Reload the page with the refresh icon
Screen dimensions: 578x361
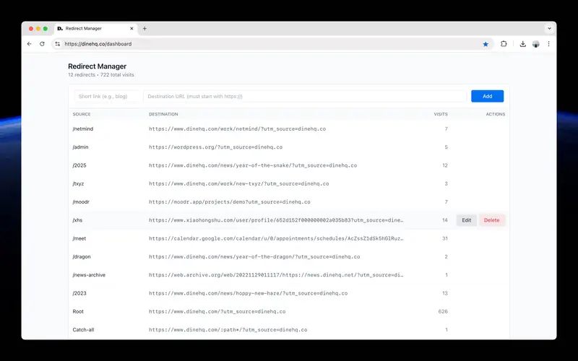coord(42,44)
